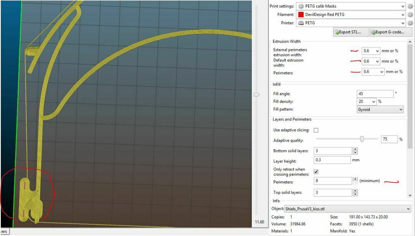
Task: Click the printer icon in the PETG preset field
Action: click(x=302, y=23)
